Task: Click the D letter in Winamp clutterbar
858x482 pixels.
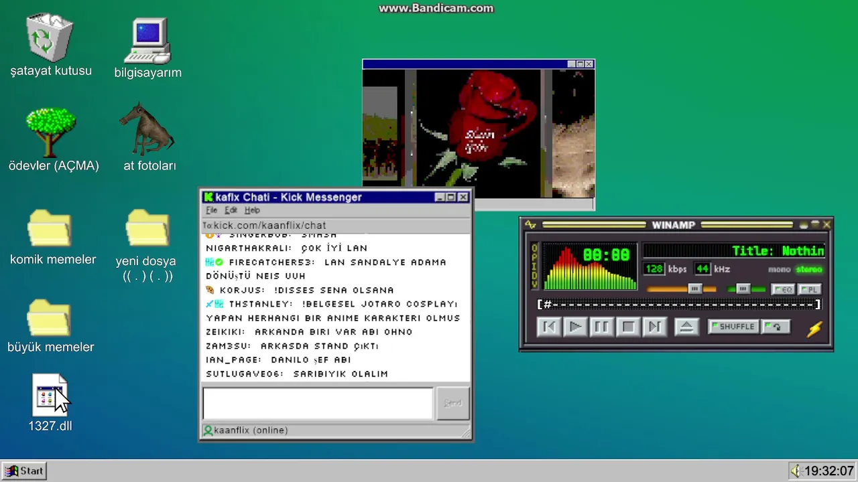Action: tap(534, 275)
